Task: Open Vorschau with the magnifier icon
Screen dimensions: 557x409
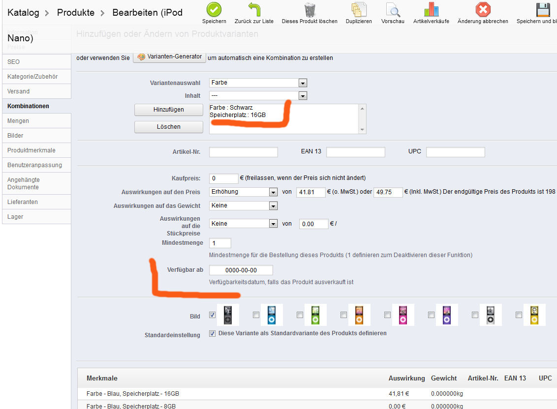Action: click(x=393, y=10)
